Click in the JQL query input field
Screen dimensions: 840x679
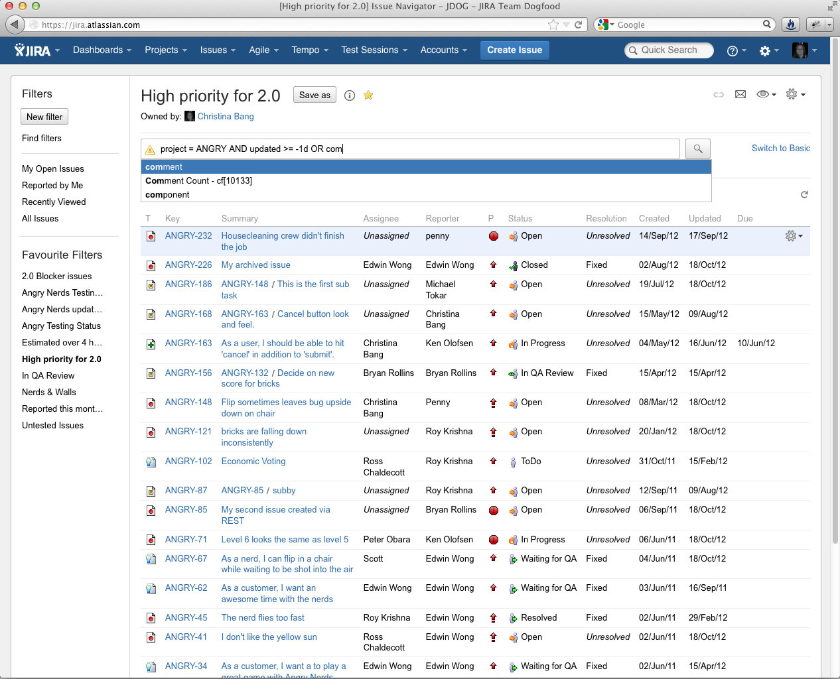pyautogui.click(x=410, y=149)
